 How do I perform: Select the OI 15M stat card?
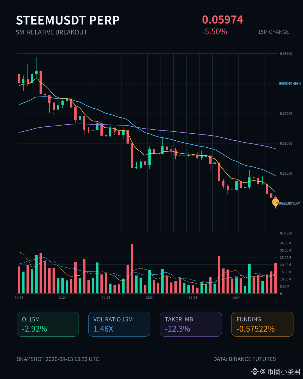pos(48,324)
